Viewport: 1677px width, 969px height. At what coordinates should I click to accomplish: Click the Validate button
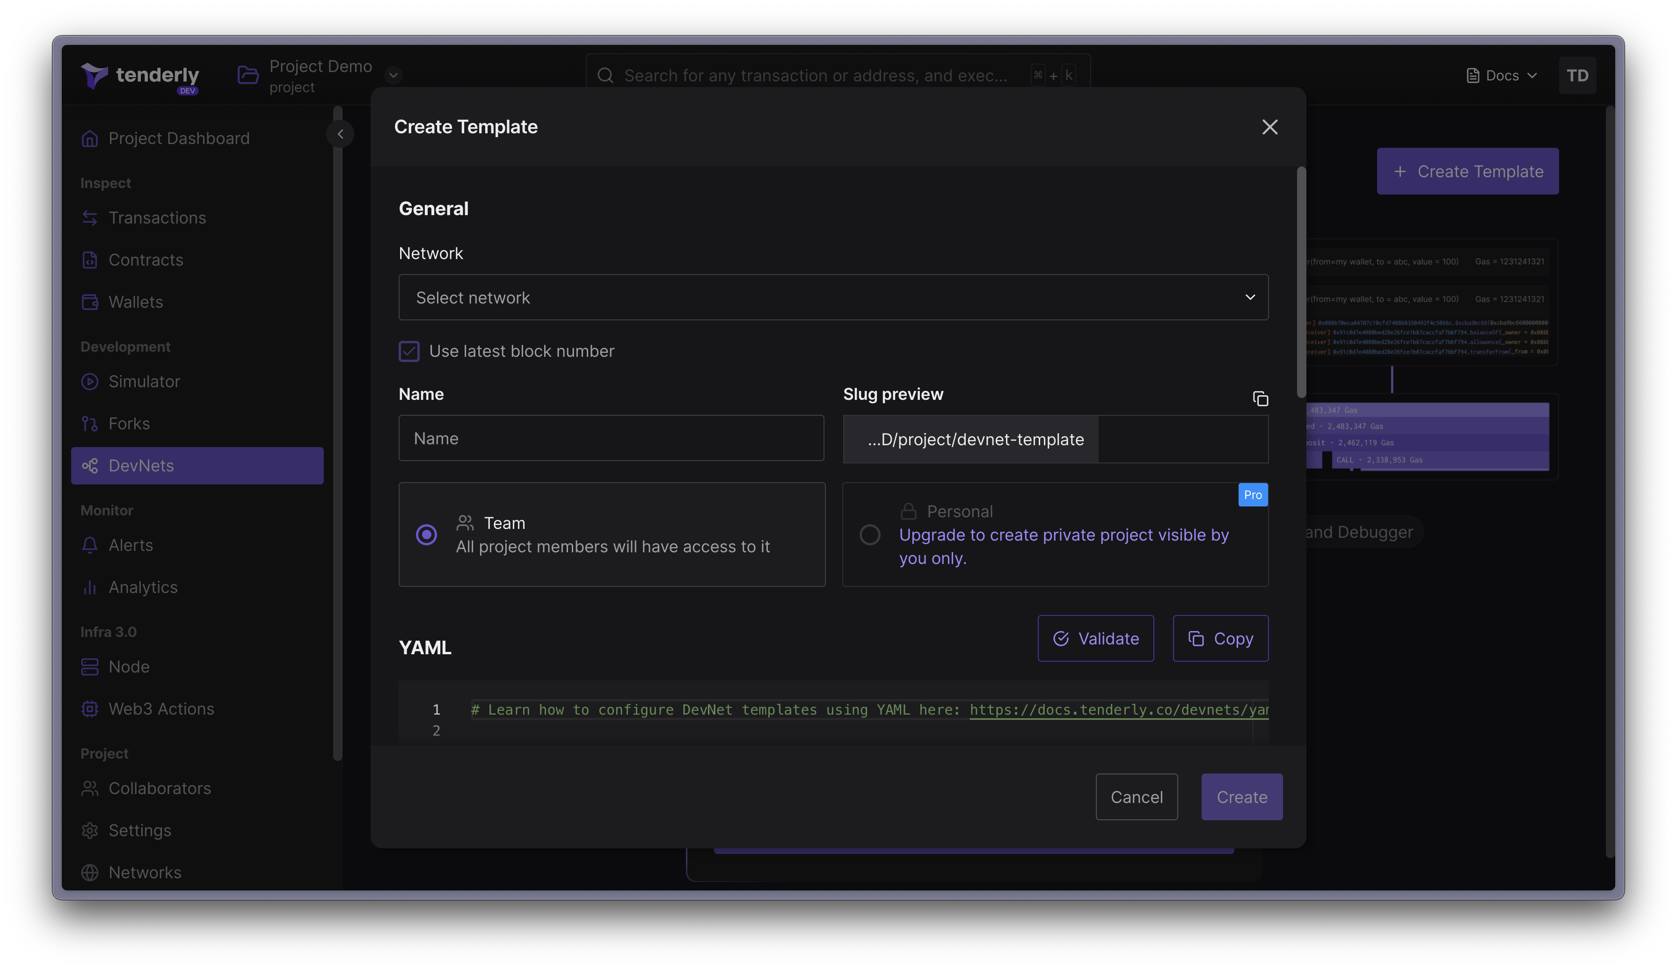(x=1095, y=638)
